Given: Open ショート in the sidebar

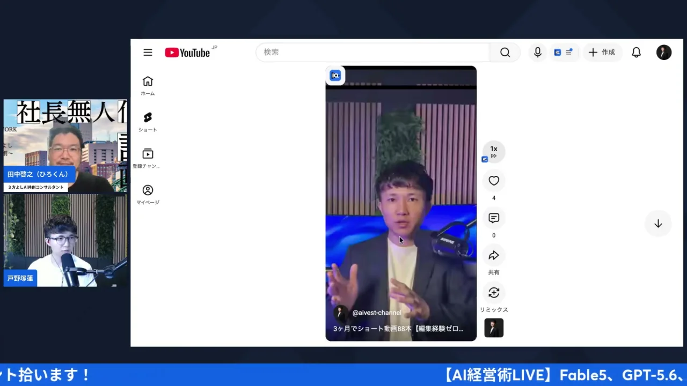Looking at the screenshot, I should [x=148, y=122].
